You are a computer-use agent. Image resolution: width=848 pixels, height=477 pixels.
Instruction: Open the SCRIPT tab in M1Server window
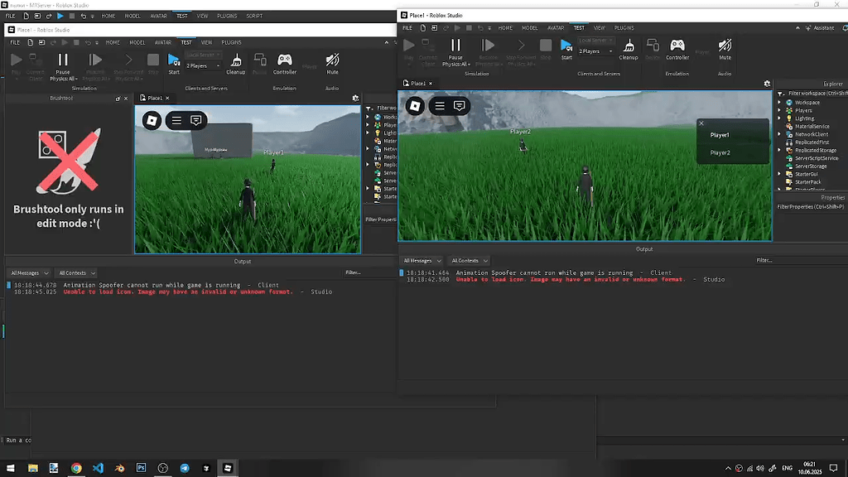pyautogui.click(x=254, y=17)
